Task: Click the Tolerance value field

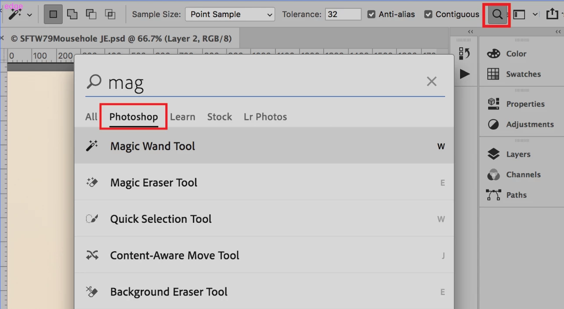Action: (x=343, y=14)
